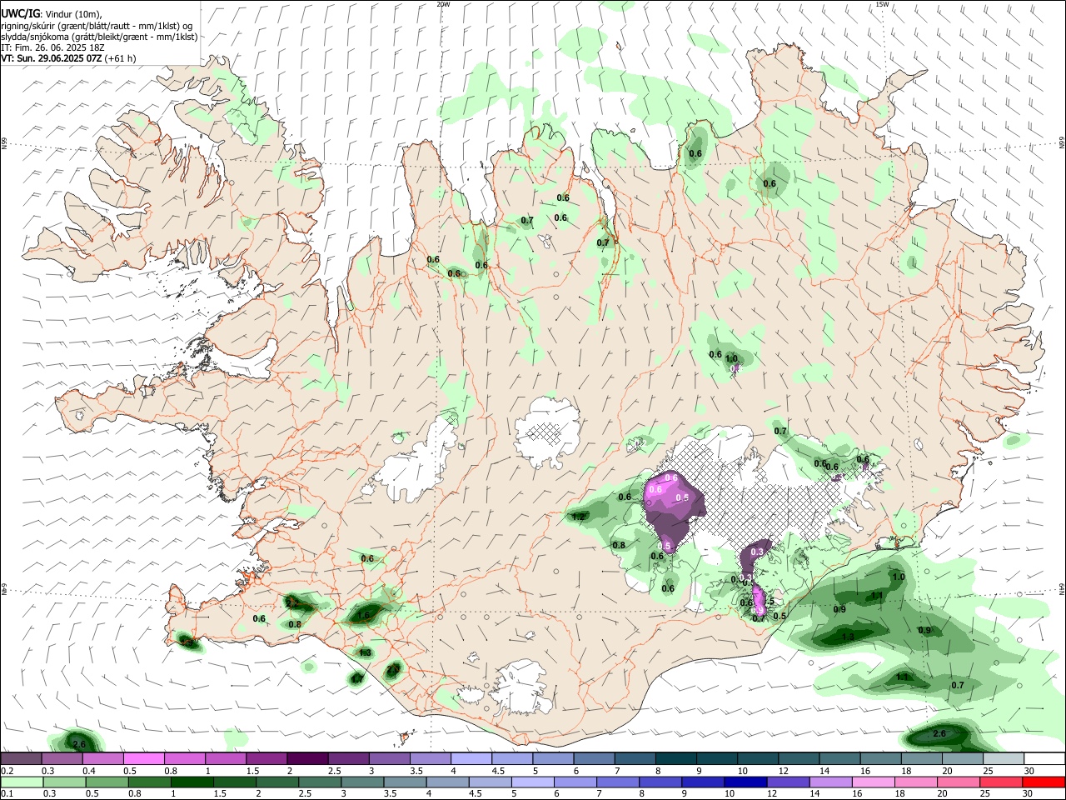Click the 'slydda/snjókoma' legend description line
Viewport: 1066px width, 800px height.
click(x=99, y=37)
